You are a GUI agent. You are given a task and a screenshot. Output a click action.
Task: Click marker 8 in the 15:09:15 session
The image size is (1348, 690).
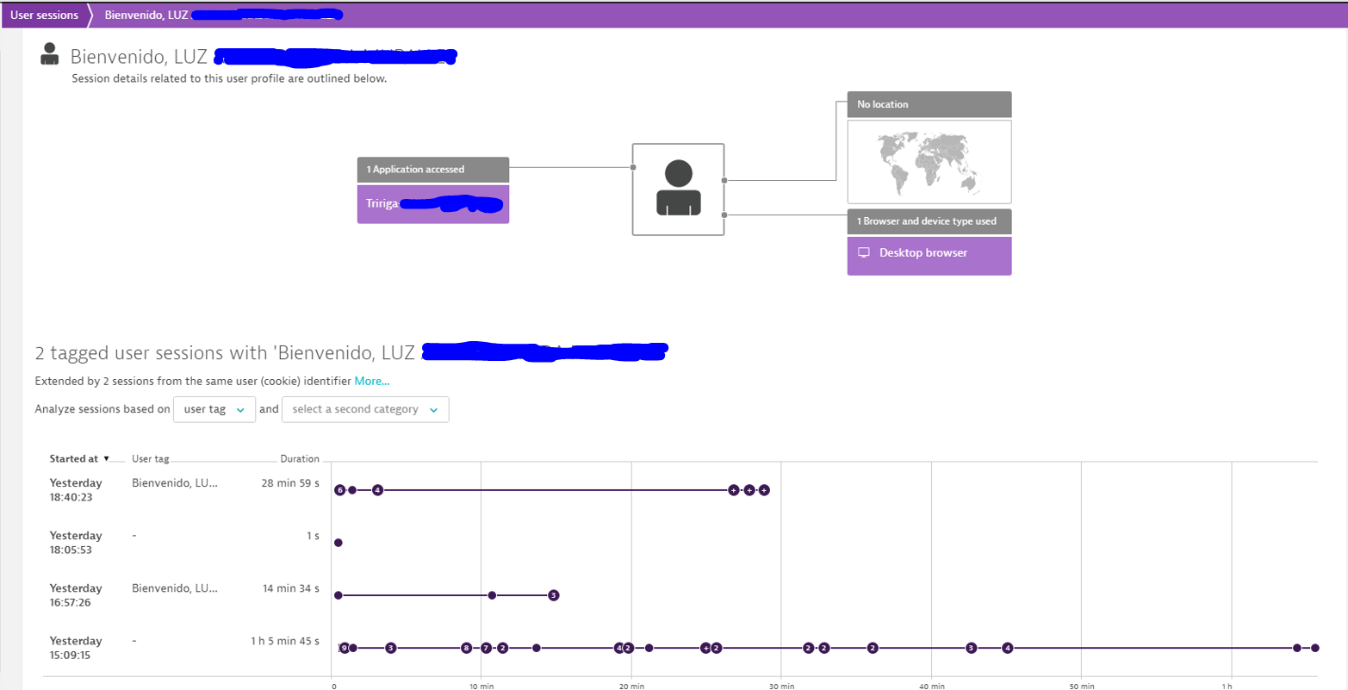pos(466,648)
